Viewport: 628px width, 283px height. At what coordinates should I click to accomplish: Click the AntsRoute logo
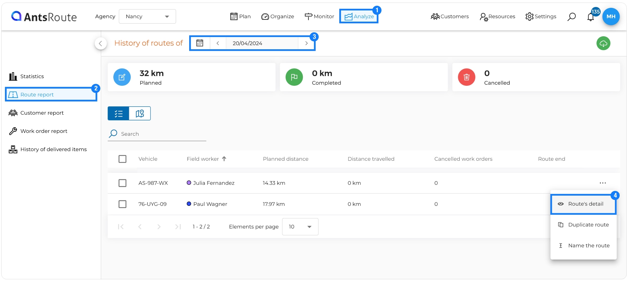point(44,17)
